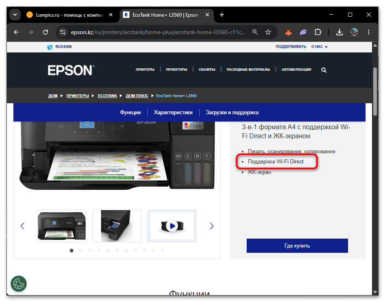Open cookie settings round green icon
The image size is (385, 302).
[x=19, y=284]
